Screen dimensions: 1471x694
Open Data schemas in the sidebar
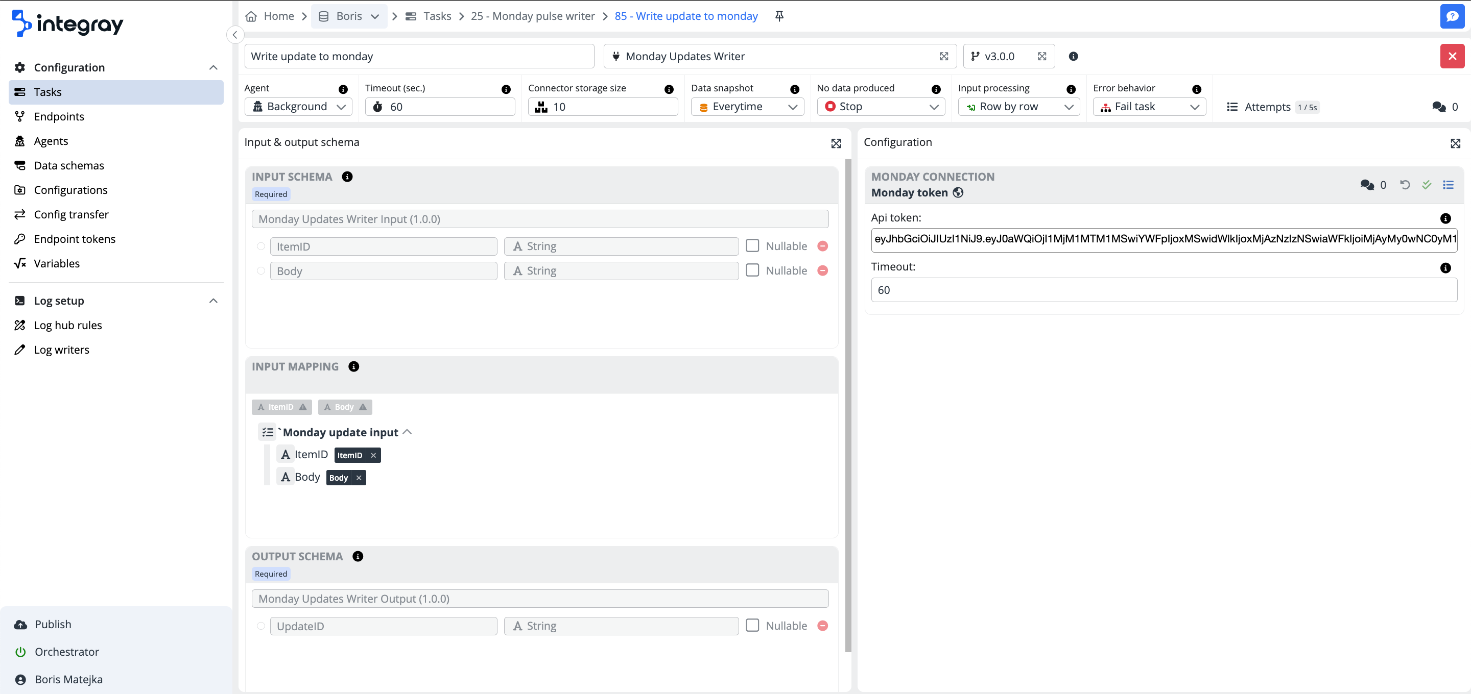click(68, 165)
